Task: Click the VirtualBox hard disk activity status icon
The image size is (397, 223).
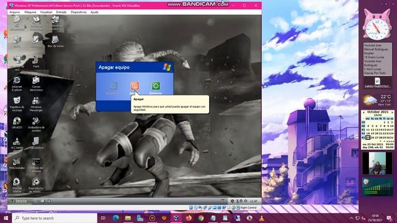Action: [191, 208]
